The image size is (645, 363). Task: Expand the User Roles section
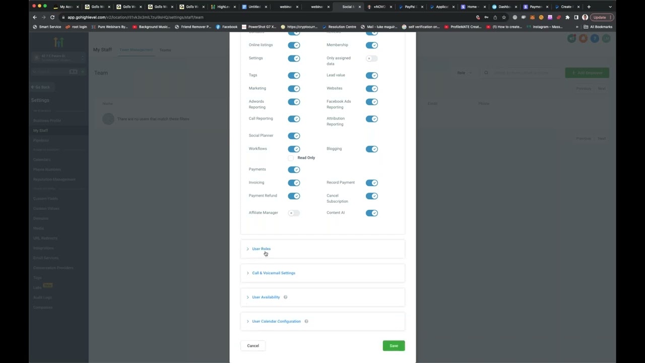322,249
